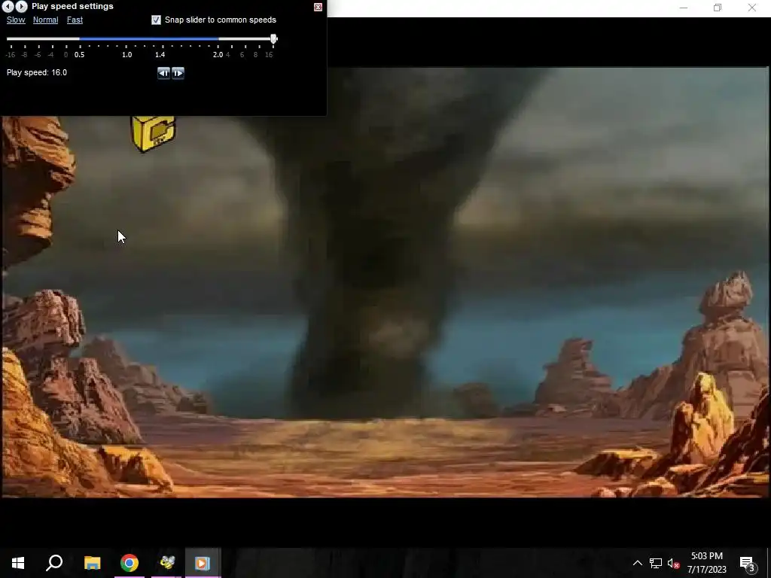The image size is (771, 578).
Task: Show hidden system tray icons
Action: point(637,563)
